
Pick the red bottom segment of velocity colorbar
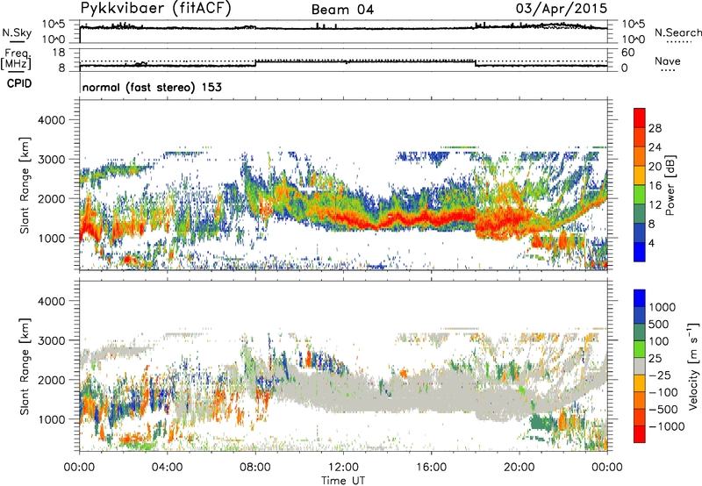[x=640, y=434]
